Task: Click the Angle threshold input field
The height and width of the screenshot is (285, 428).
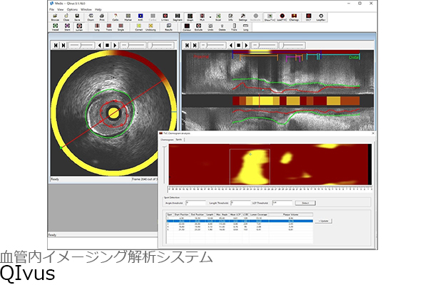Action: point(195,203)
